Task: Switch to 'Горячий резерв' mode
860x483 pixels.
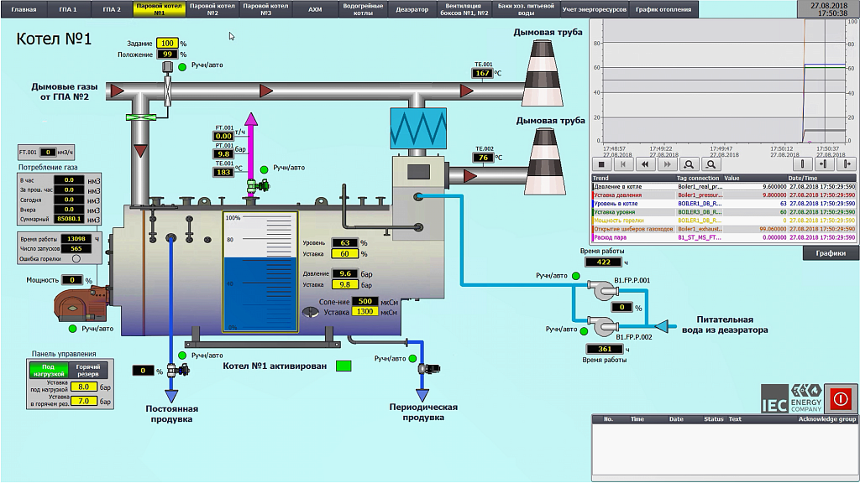Action: tap(88, 370)
